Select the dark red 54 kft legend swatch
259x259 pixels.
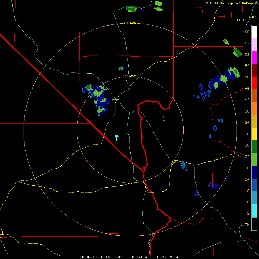tap(254, 70)
